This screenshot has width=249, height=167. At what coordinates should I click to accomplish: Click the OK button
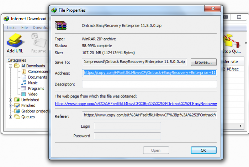pyautogui.click(x=203, y=150)
